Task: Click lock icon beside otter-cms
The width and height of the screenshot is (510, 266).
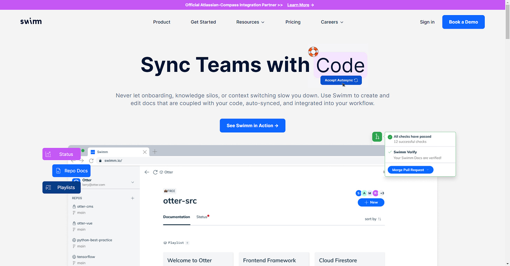Action: click(x=74, y=206)
